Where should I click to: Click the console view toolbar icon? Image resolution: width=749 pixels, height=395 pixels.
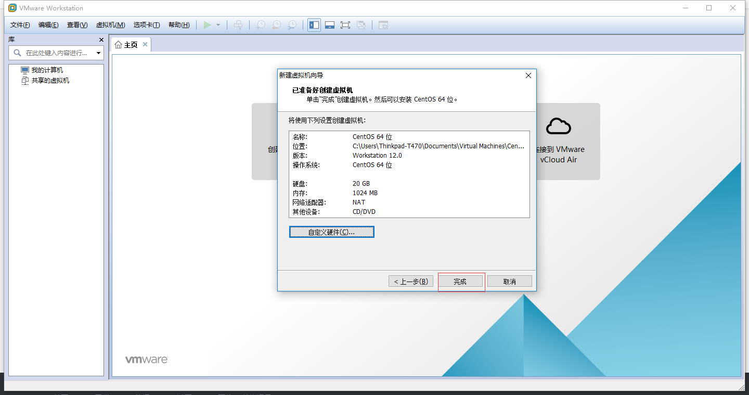(383, 25)
